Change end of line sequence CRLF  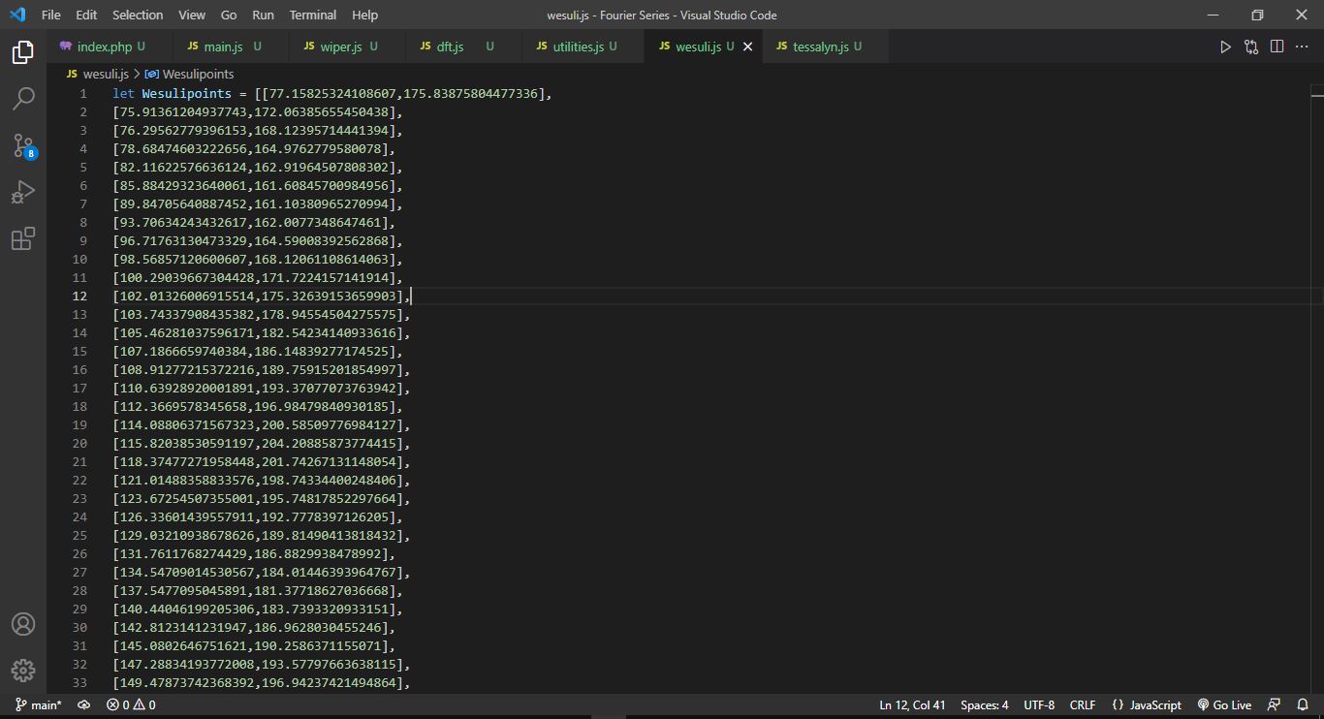pos(1083,705)
